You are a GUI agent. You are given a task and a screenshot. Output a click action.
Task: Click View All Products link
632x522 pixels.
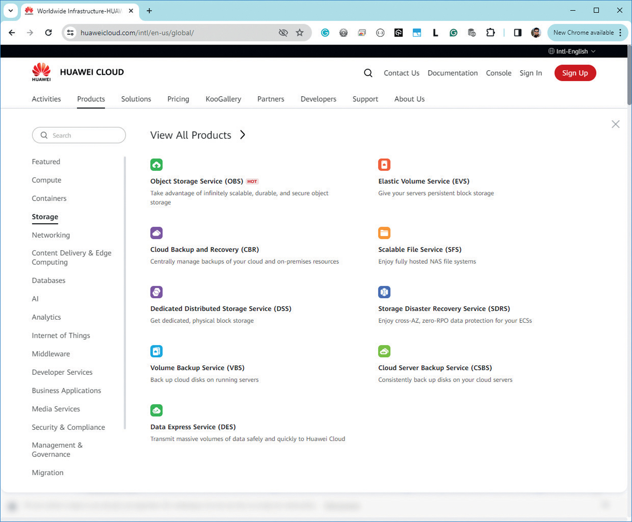191,135
